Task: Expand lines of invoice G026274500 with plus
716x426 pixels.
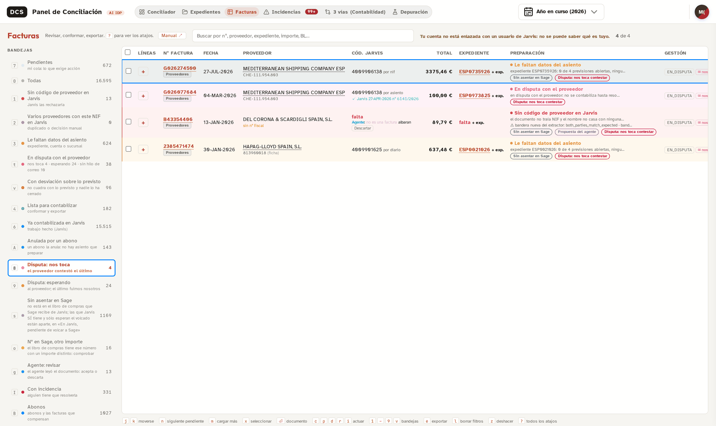Action: 143,72
